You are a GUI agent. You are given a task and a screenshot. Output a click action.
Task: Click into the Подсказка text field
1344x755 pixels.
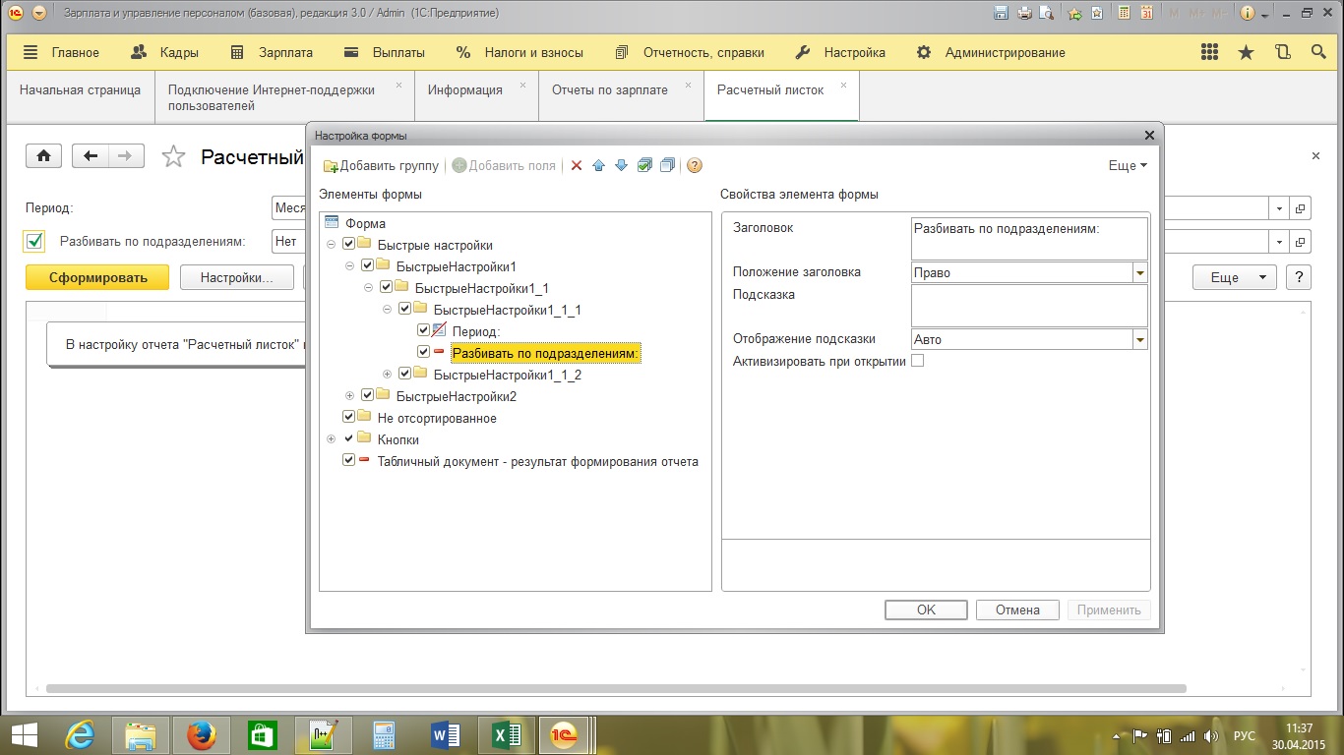point(1029,305)
